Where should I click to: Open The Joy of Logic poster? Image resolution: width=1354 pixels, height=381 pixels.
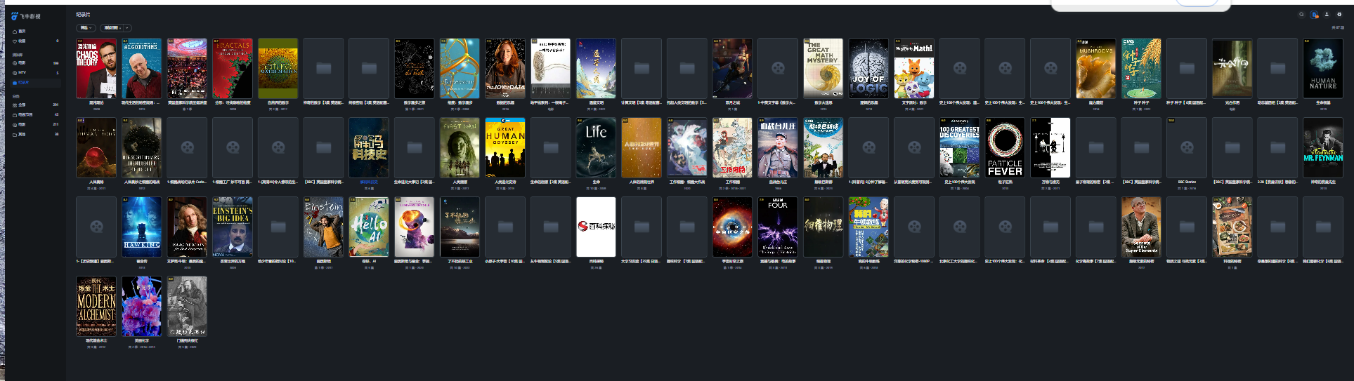click(869, 68)
